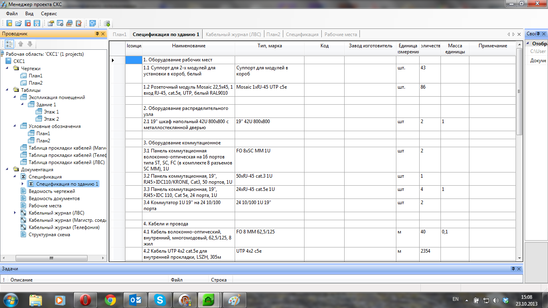Click the clipboard with red checkmark icon
Image resolution: width=548 pixels, height=308 pixels.
point(79,23)
